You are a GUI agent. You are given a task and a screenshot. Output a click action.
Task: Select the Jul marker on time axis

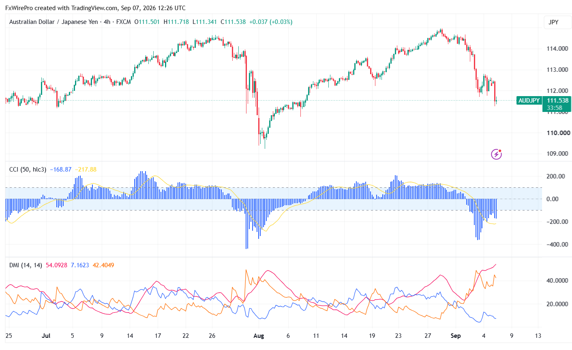click(45, 336)
